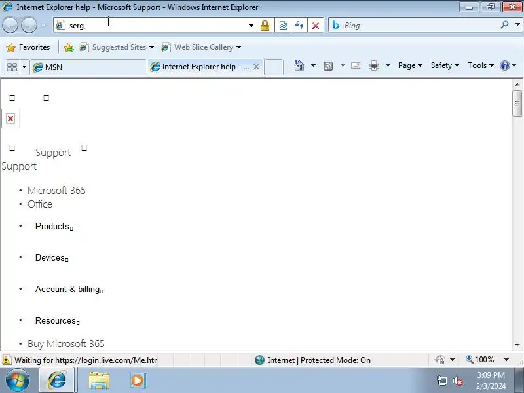The width and height of the screenshot is (524, 393).
Task: Click the Back navigation button
Action: click(x=10, y=25)
